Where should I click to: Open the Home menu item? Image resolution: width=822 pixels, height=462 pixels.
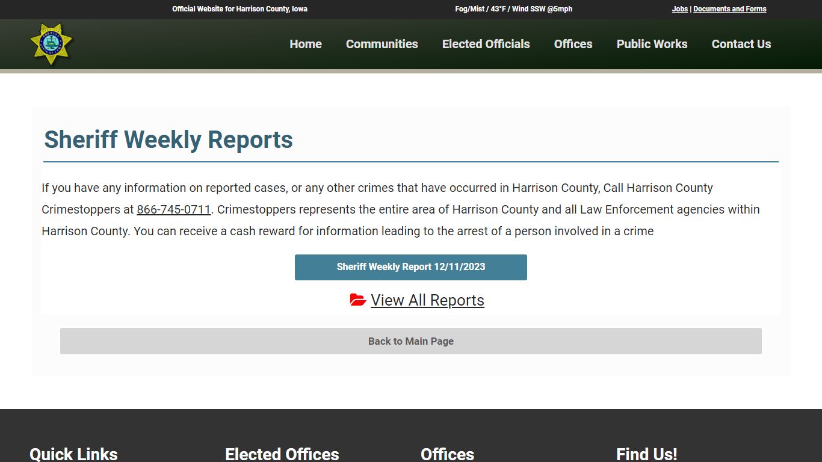click(306, 44)
